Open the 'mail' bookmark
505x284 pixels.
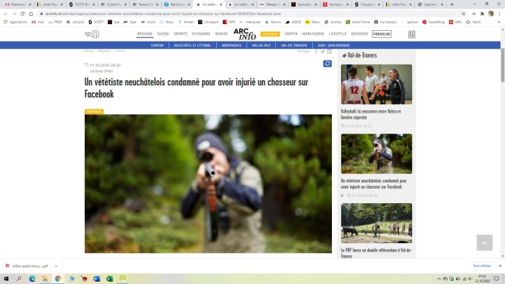(38, 22)
